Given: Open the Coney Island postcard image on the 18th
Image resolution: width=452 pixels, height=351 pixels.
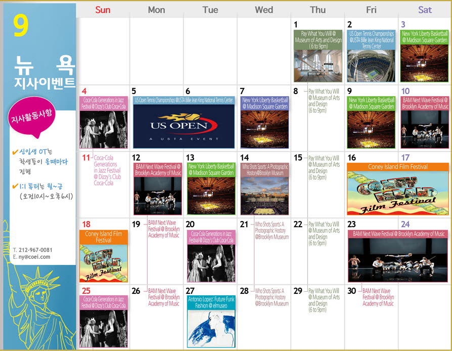Looking at the screenshot, I should (x=104, y=264).
